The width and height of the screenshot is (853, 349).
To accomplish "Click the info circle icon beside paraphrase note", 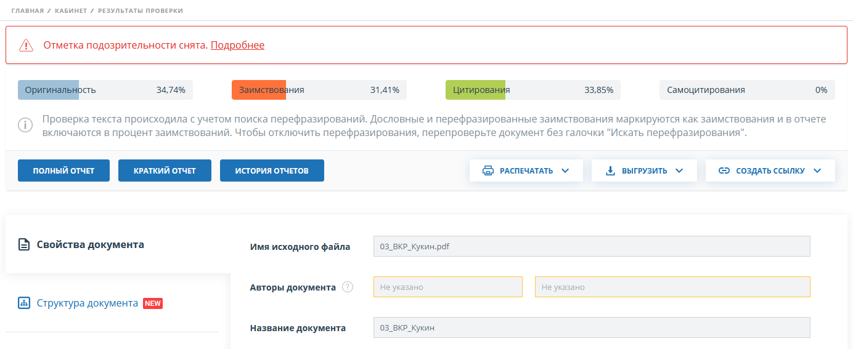I will [25, 126].
